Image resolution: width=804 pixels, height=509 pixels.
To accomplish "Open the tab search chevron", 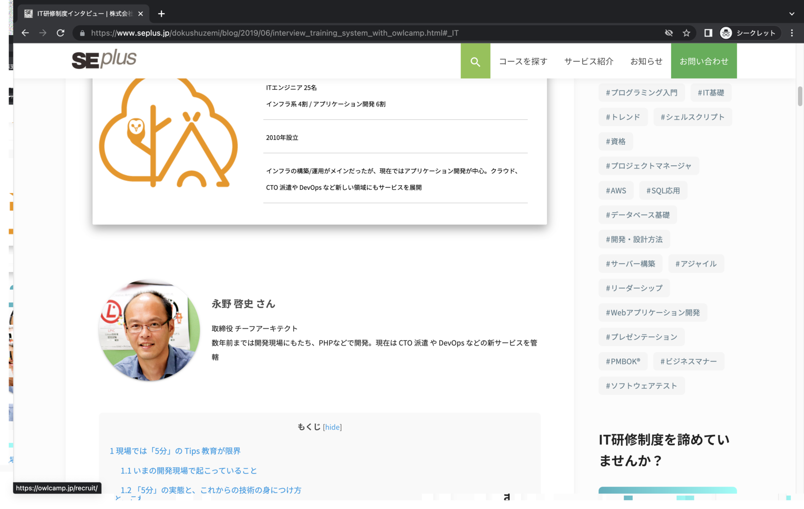I will click(x=792, y=14).
